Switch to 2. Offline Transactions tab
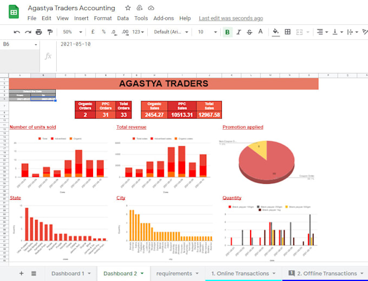Viewport: 368px width, 281px height. pos(327,273)
